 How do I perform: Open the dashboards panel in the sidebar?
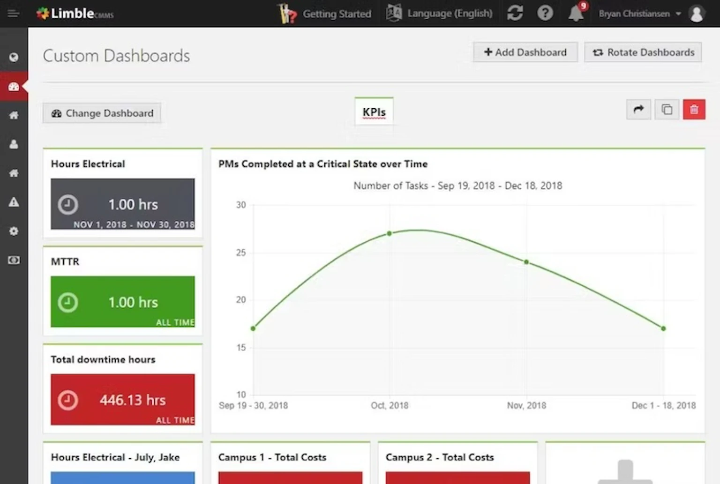14,86
